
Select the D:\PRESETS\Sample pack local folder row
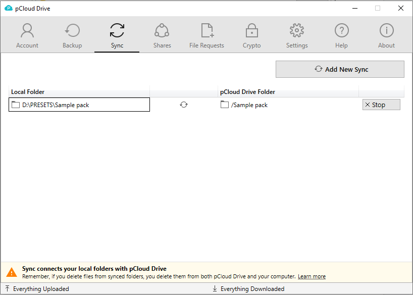pyautogui.click(x=79, y=105)
